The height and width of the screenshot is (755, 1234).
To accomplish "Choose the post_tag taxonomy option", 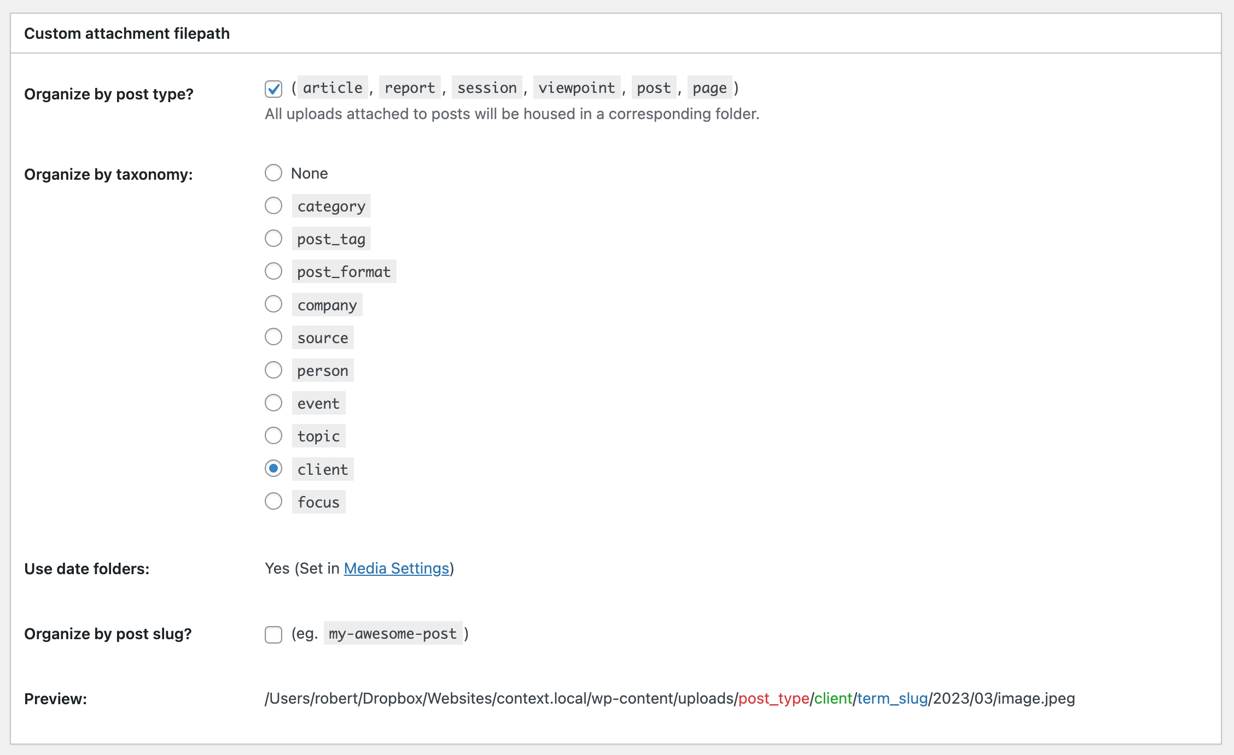I will click(x=273, y=239).
